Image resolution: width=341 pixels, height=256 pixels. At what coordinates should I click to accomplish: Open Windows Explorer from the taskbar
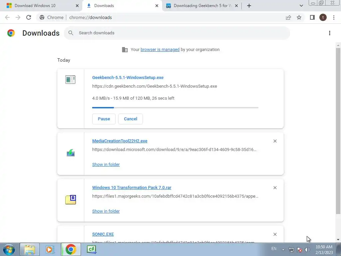(30, 249)
